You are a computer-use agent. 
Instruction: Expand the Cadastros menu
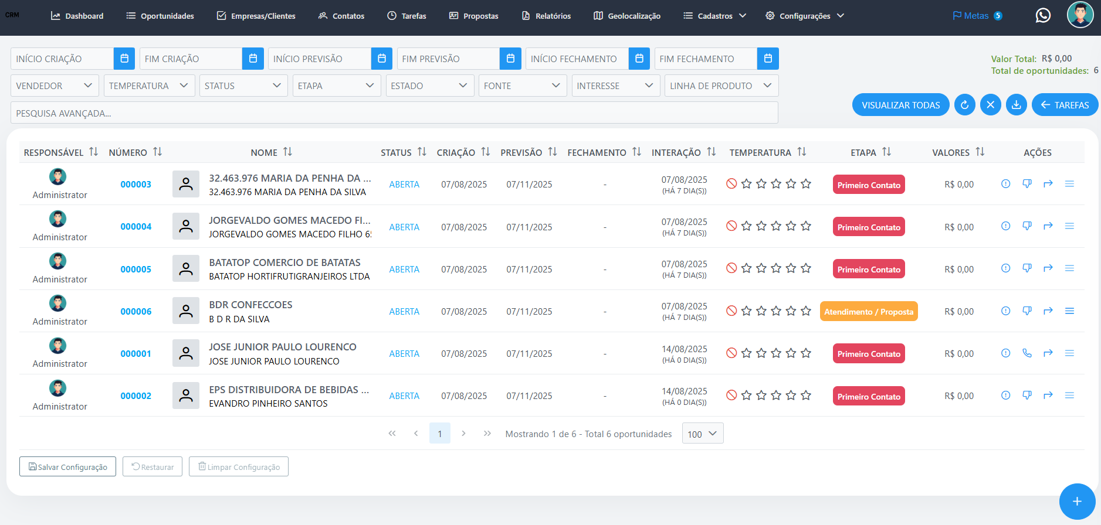click(714, 16)
